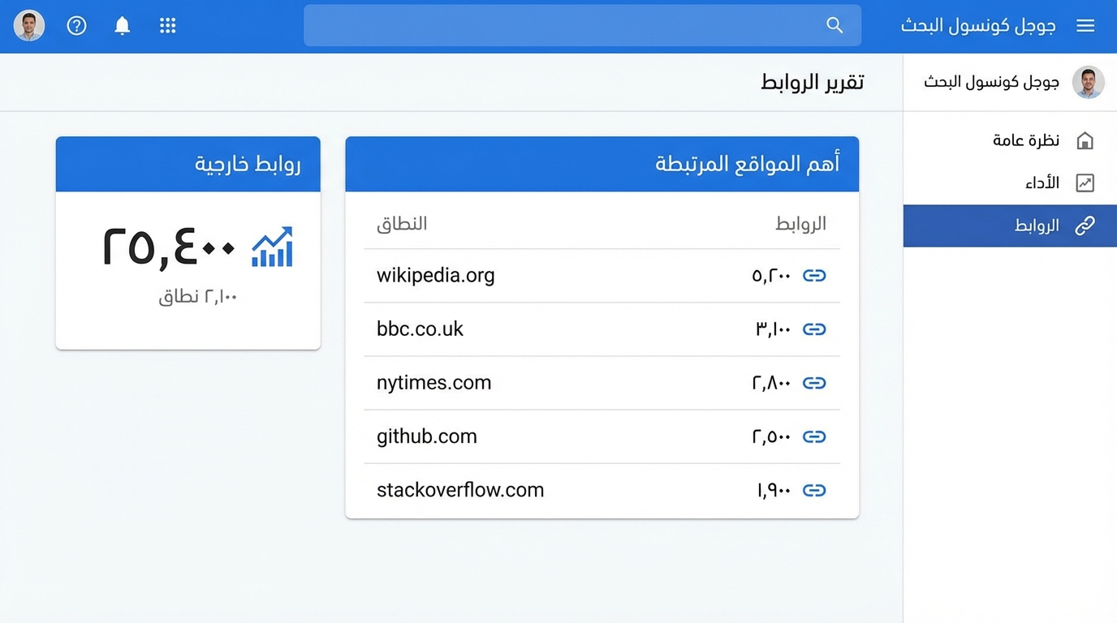Open the Google apps grid icon
The image size is (1117, 623).
click(167, 25)
